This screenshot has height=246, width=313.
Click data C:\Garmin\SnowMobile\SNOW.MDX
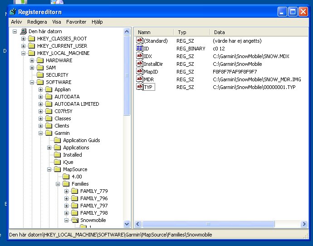pyautogui.click(x=251, y=56)
